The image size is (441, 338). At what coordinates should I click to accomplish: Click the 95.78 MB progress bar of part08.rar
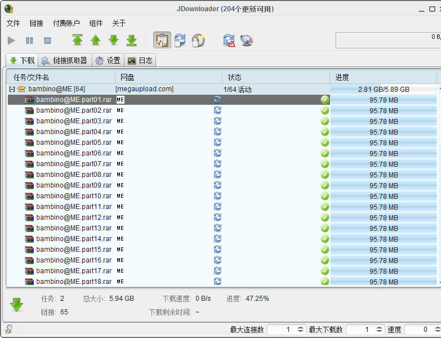point(384,175)
